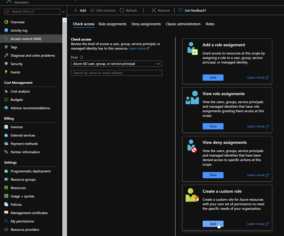
Task: Open Diagnose and solve problems
Action: 33,56
